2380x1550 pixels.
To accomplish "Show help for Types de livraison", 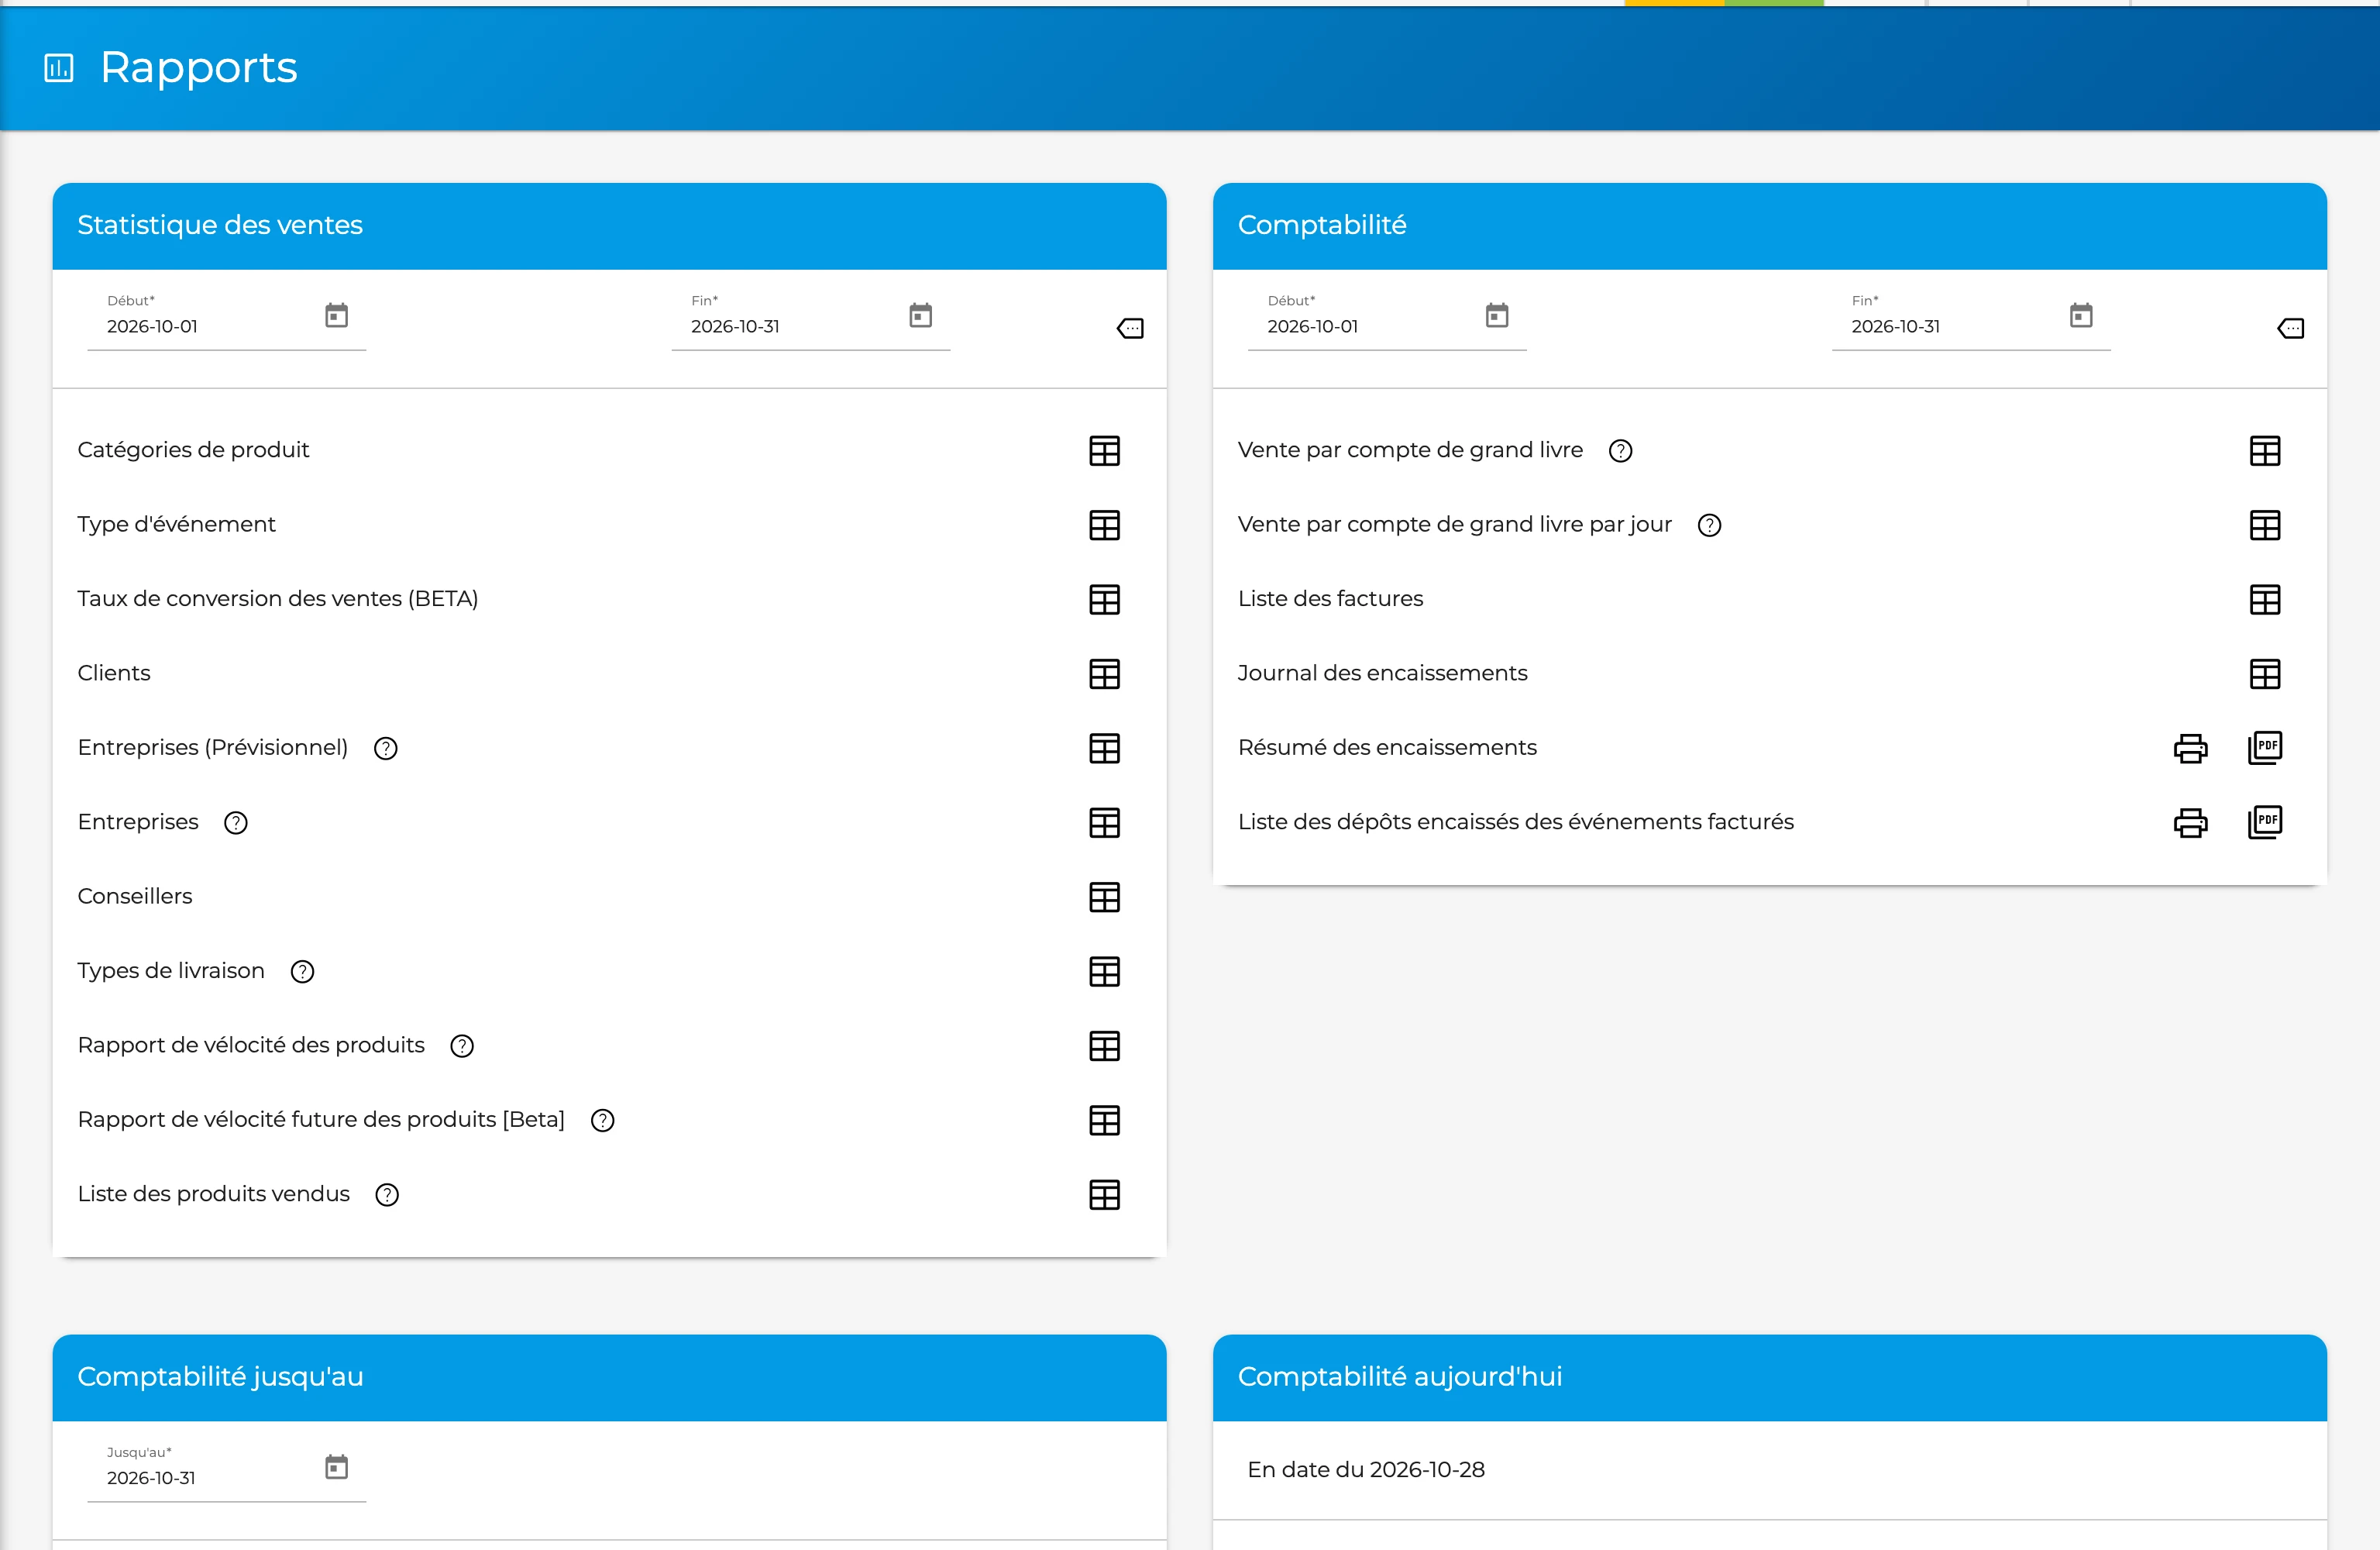I will (x=302, y=972).
